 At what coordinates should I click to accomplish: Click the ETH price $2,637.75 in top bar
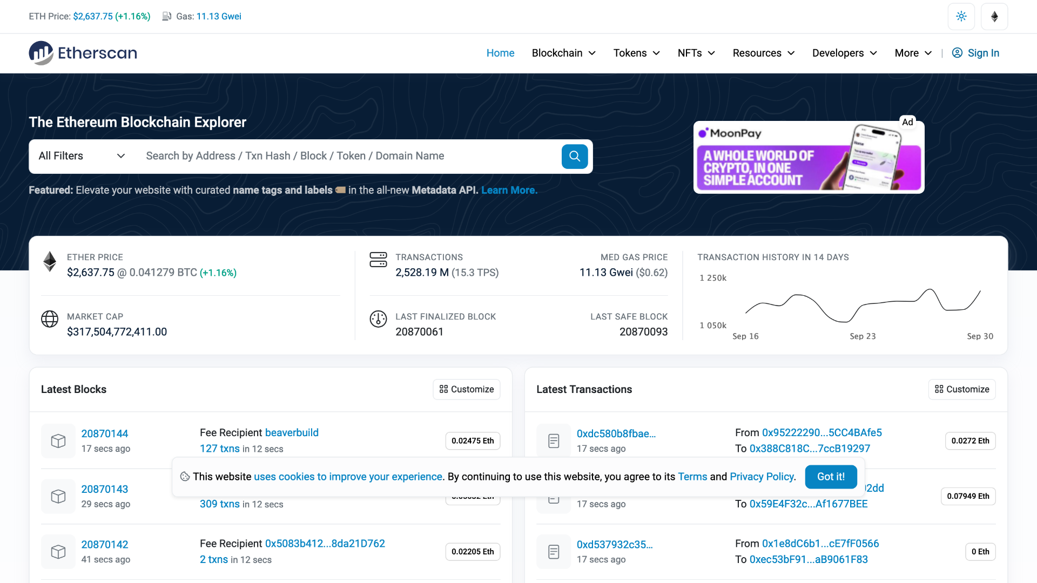(93, 16)
